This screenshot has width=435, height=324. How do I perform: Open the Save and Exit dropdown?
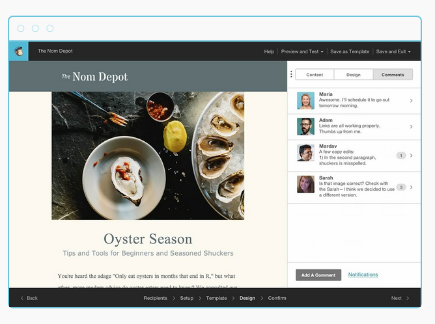tap(393, 51)
